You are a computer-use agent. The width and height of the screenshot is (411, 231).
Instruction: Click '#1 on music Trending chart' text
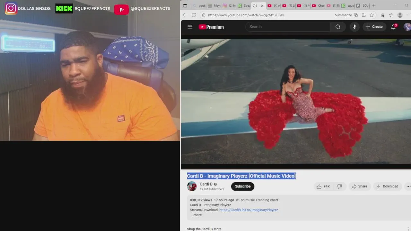[257, 200]
